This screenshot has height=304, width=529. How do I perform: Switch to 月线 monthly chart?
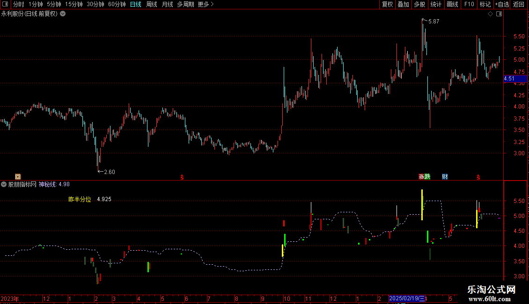pyautogui.click(x=167, y=4)
